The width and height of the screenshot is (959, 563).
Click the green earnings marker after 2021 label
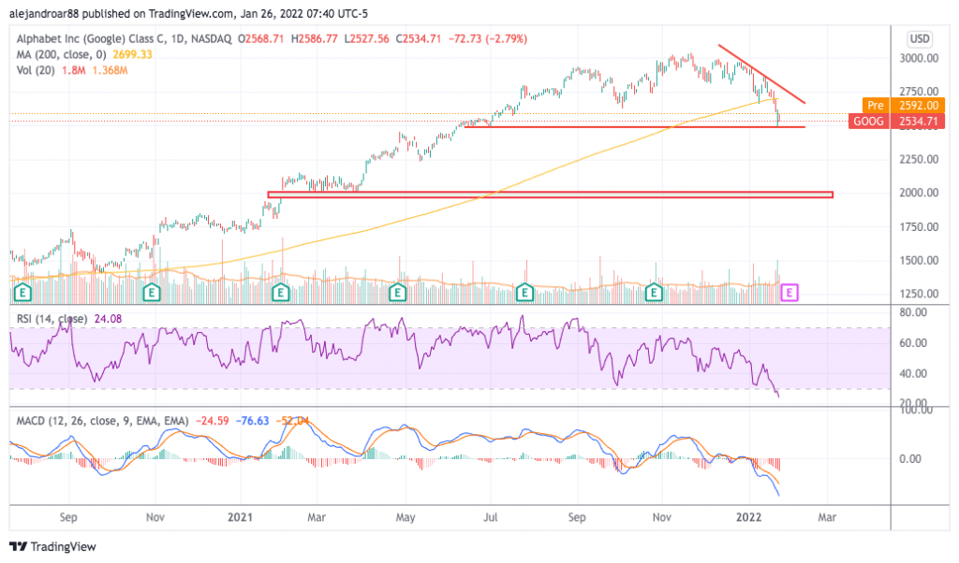(x=280, y=293)
